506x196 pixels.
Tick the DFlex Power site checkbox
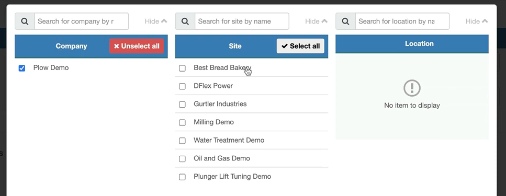tap(182, 86)
